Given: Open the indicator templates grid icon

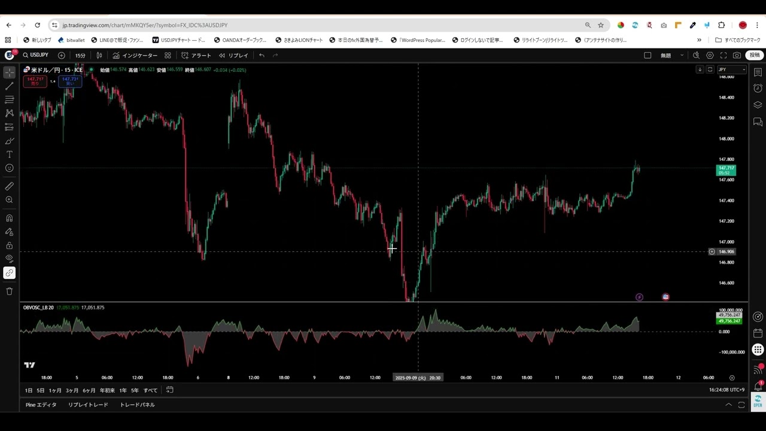Looking at the screenshot, I should point(168,55).
